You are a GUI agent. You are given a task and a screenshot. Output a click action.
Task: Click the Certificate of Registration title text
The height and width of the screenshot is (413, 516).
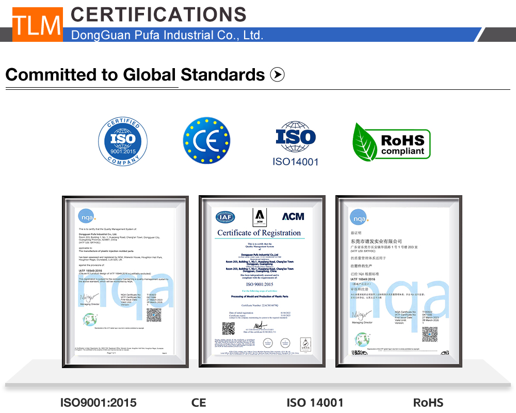tap(259, 233)
